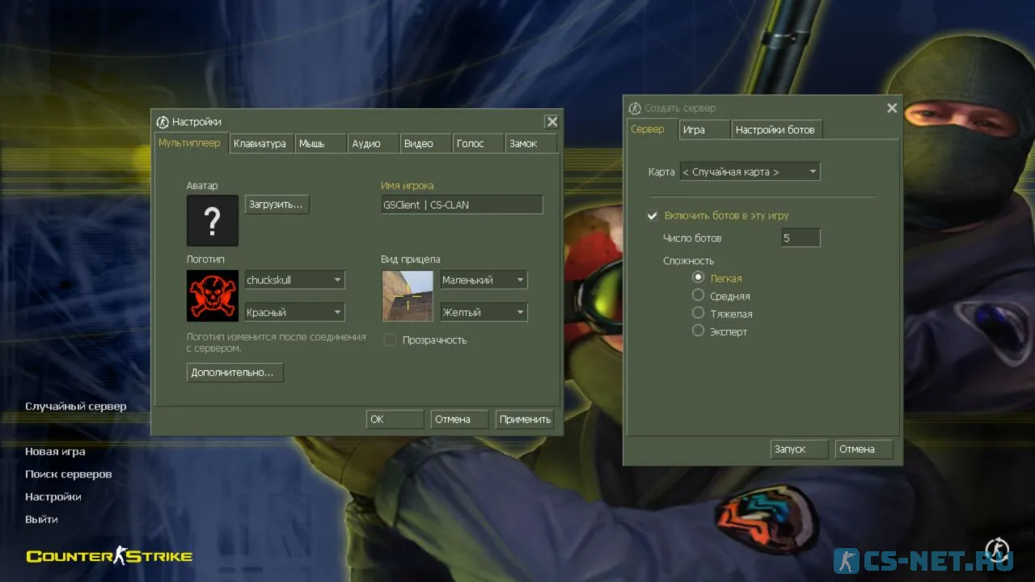The image size is (1035, 582).
Task: Click the red skull logo preview
Action: pyautogui.click(x=212, y=296)
